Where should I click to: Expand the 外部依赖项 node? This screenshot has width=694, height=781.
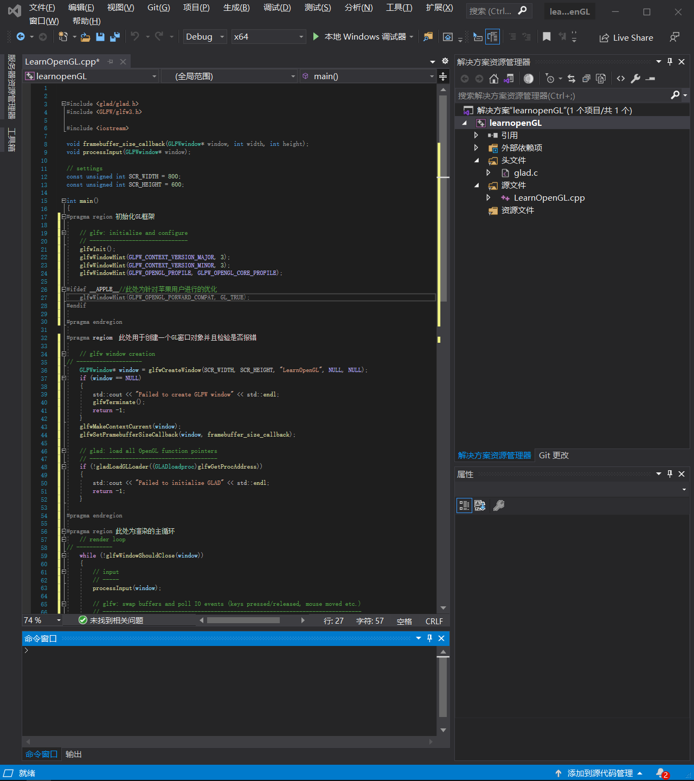tap(476, 148)
